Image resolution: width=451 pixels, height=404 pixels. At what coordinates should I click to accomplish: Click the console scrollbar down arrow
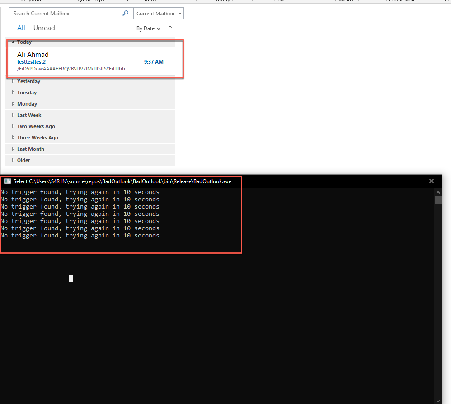(438, 400)
